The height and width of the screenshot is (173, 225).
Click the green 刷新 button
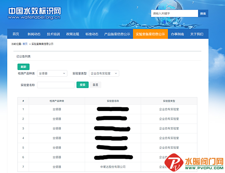pos(24,67)
